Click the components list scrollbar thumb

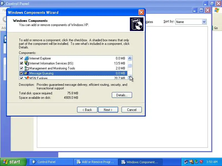tap(130, 66)
